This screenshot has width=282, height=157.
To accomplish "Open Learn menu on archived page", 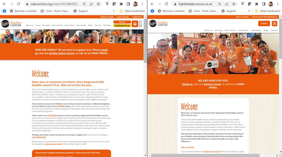I will point(38,25).
